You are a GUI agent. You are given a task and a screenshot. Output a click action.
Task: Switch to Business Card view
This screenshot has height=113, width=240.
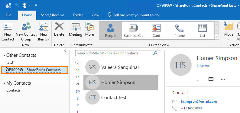coord(134,31)
